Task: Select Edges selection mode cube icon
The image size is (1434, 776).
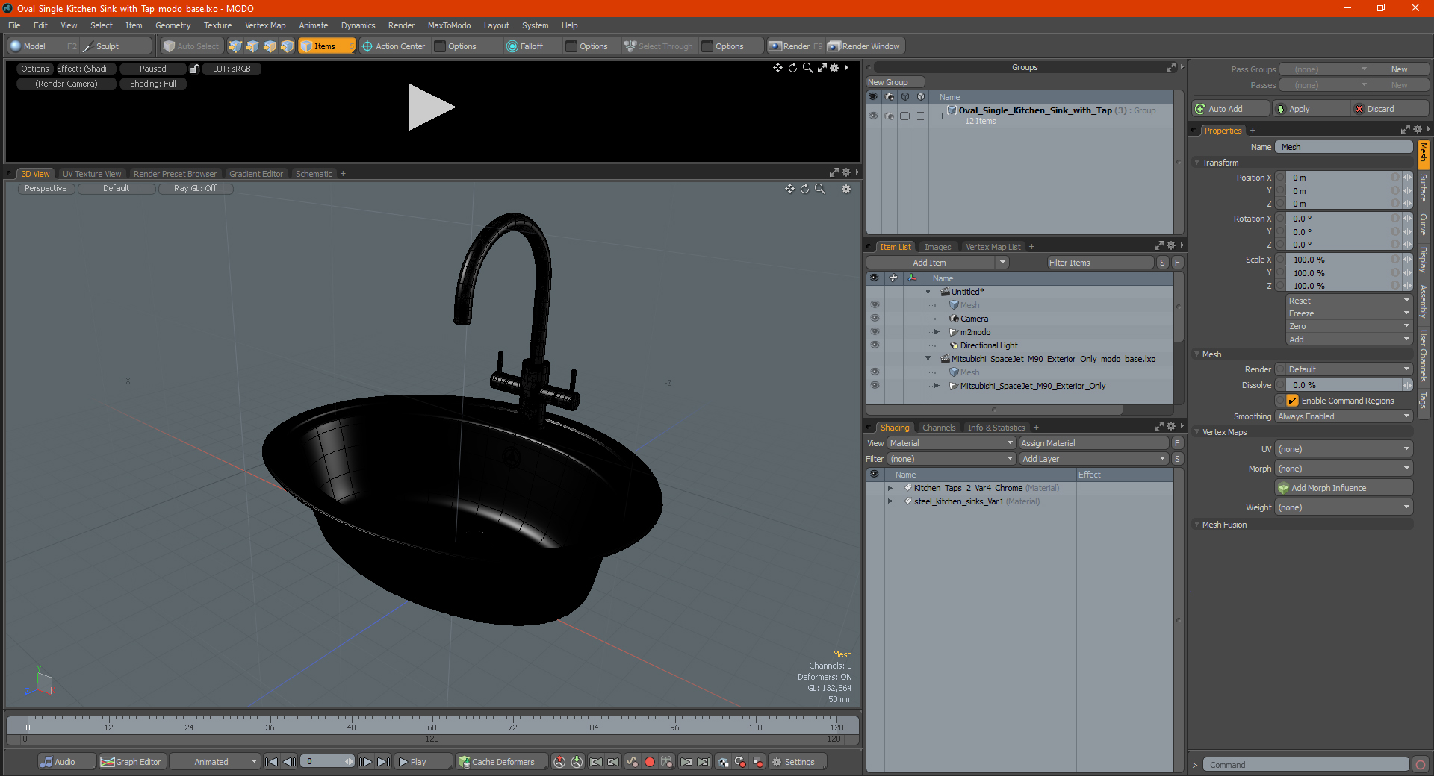Action: tap(252, 46)
